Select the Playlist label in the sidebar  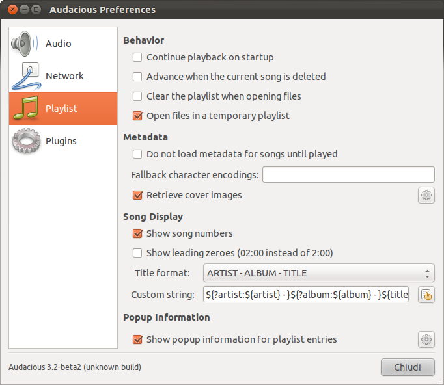point(61,109)
